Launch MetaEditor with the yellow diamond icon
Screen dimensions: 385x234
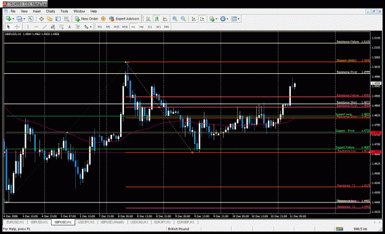tap(103, 19)
